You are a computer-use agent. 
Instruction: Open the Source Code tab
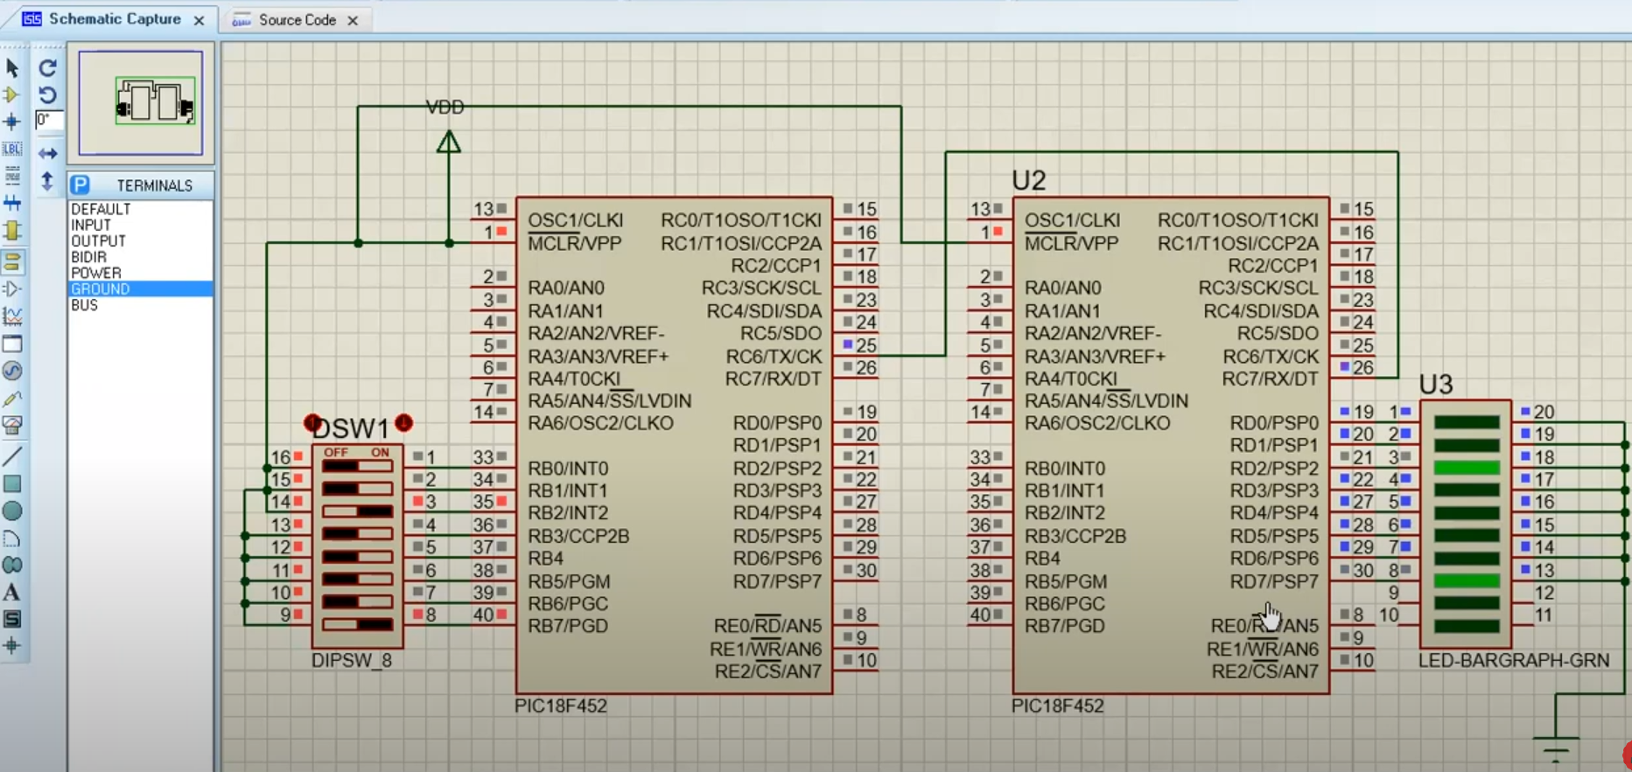tap(297, 19)
